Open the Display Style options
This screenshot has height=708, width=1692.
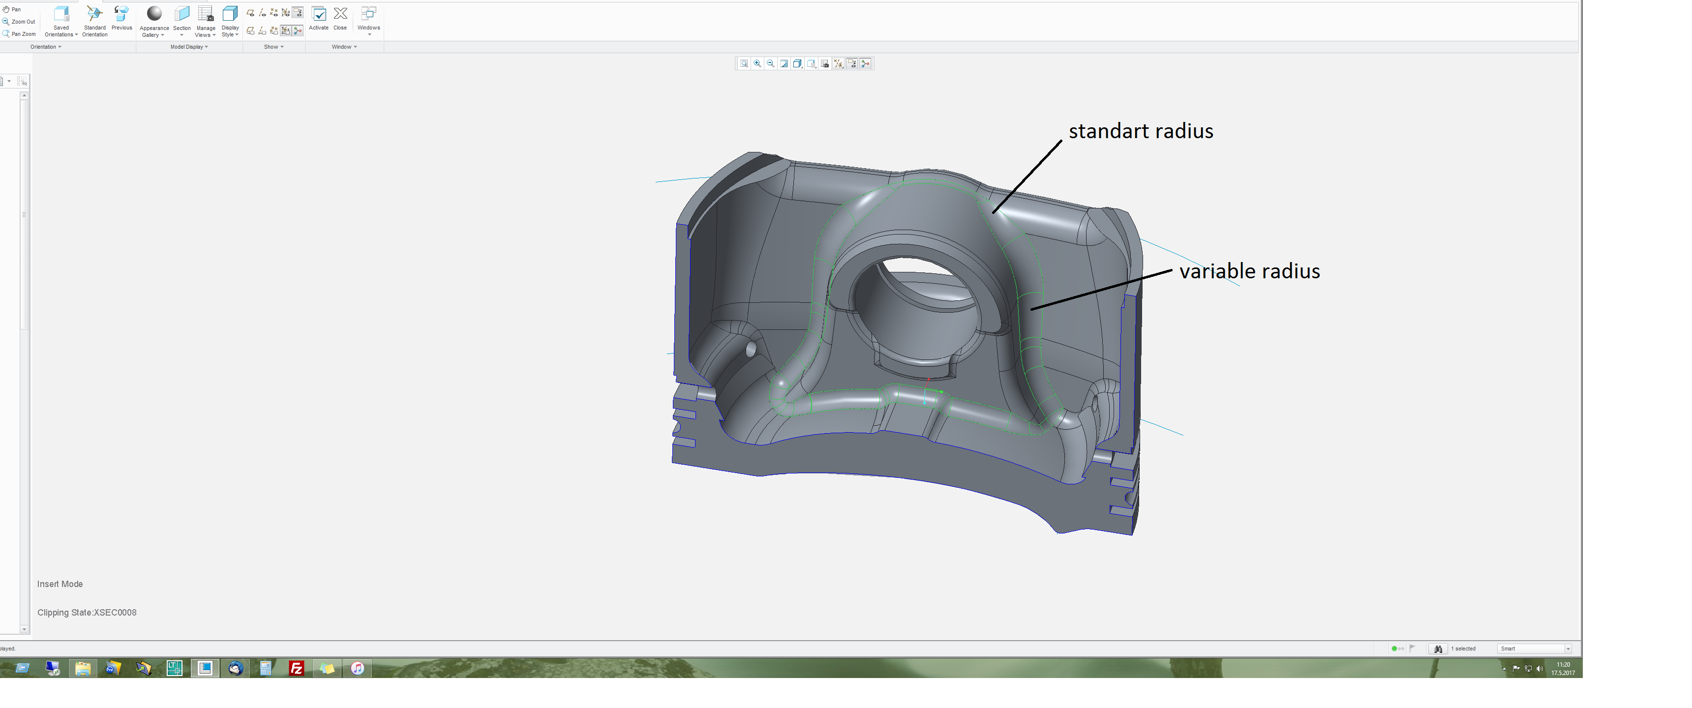(230, 21)
